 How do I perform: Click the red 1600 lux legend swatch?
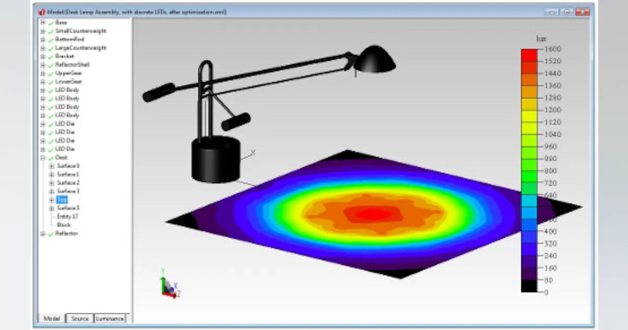pos(529,55)
